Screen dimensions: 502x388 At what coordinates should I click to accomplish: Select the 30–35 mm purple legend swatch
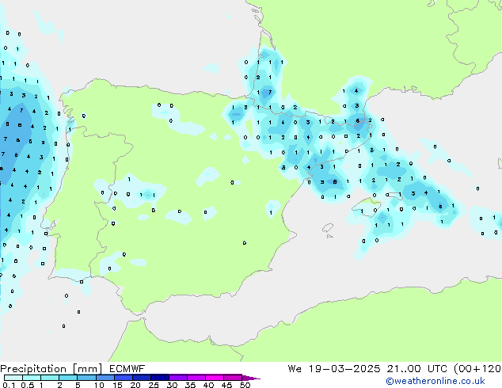click(178, 378)
